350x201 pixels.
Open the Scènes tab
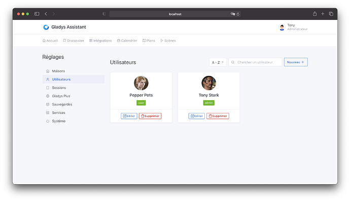[168, 41]
